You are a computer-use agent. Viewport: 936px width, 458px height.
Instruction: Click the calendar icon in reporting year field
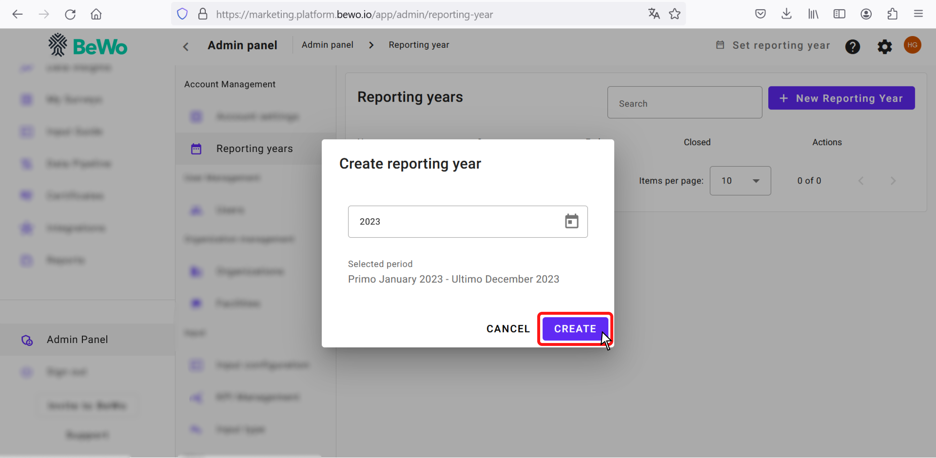(x=571, y=221)
